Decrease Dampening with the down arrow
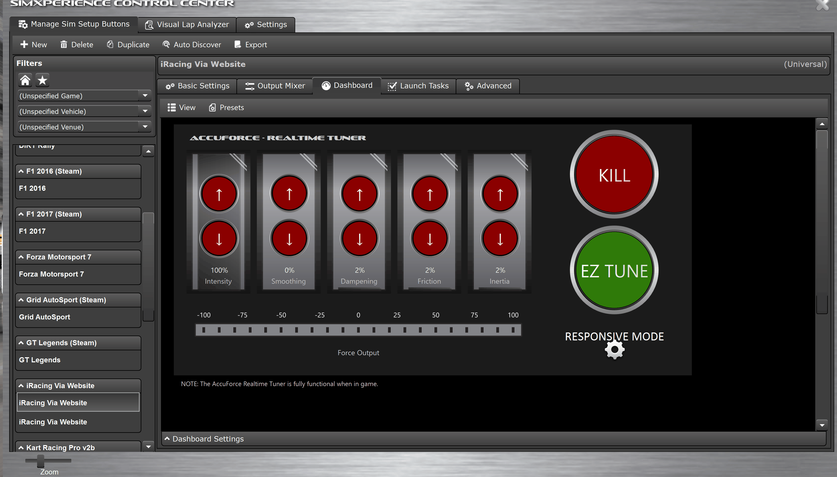The image size is (837, 477). pyautogui.click(x=360, y=238)
